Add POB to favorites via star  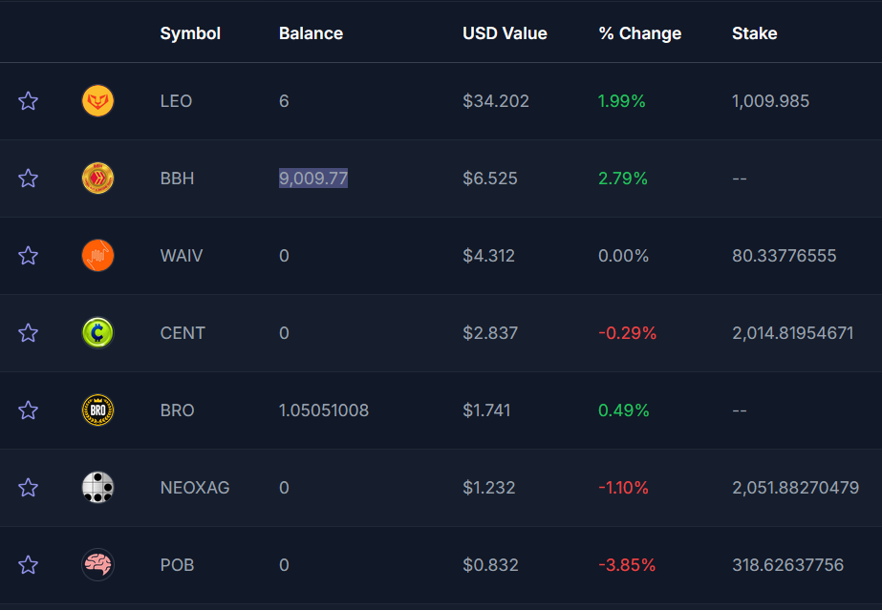tap(29, 565)
